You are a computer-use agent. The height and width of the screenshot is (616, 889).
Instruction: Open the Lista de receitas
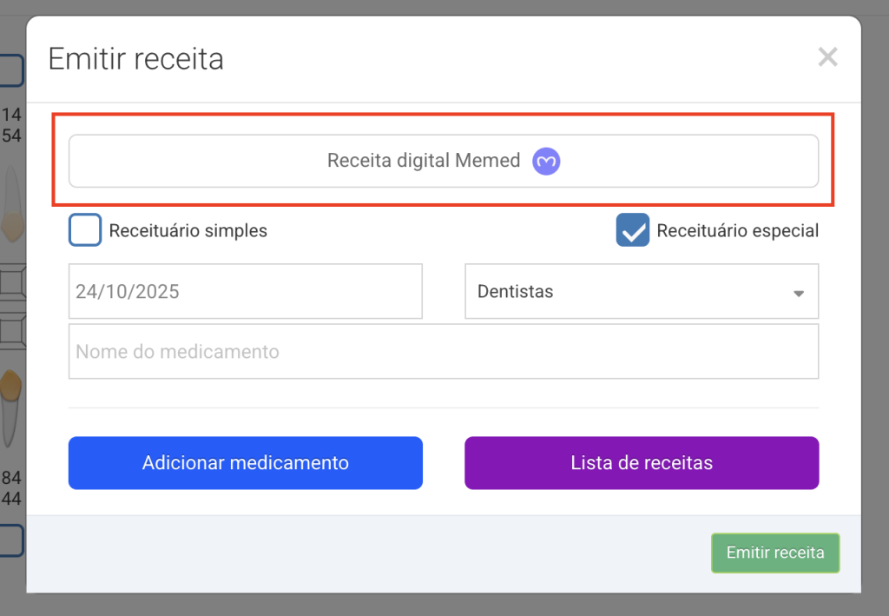point(642,463)
